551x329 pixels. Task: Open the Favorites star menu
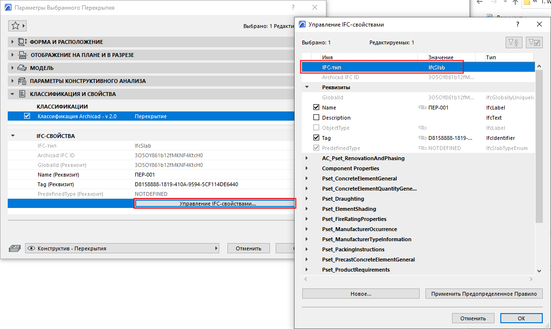click(x=17, y=26)
